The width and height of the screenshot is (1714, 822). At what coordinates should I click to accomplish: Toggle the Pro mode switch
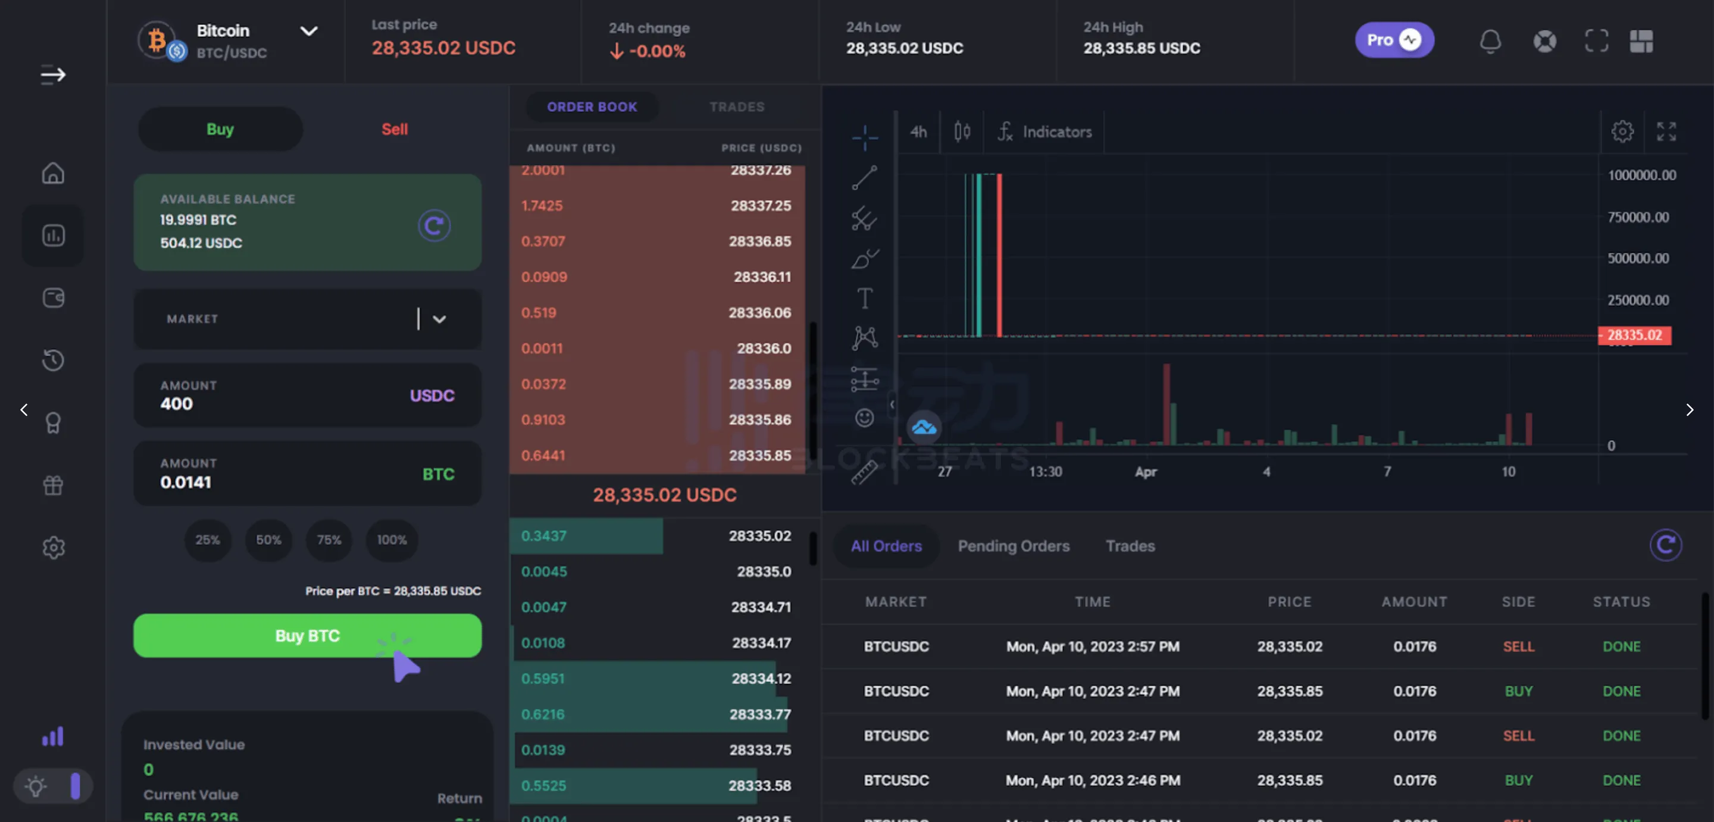pyautogui.click(x=1394, y=40)
